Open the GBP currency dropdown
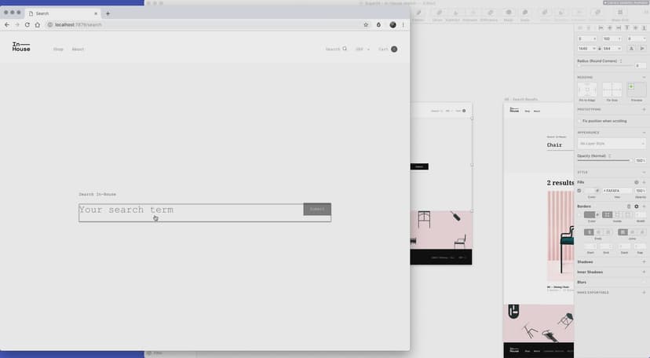The image size is (650, 358). tap(362, 49)
